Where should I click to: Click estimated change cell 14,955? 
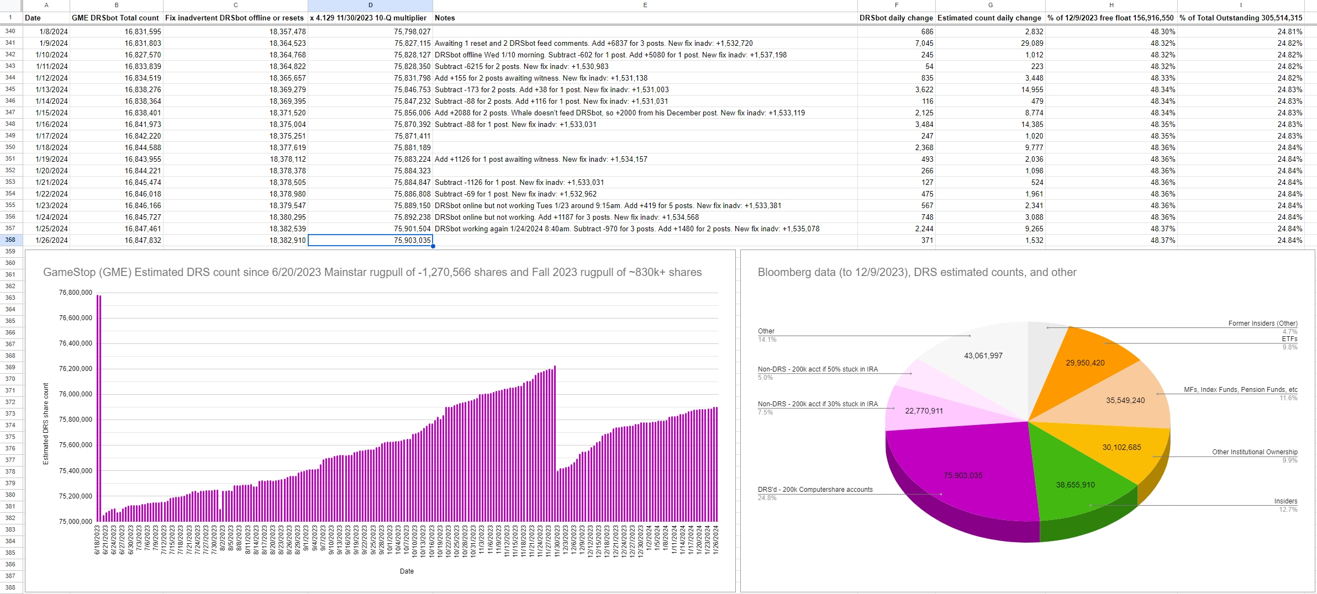pos(990,89)
